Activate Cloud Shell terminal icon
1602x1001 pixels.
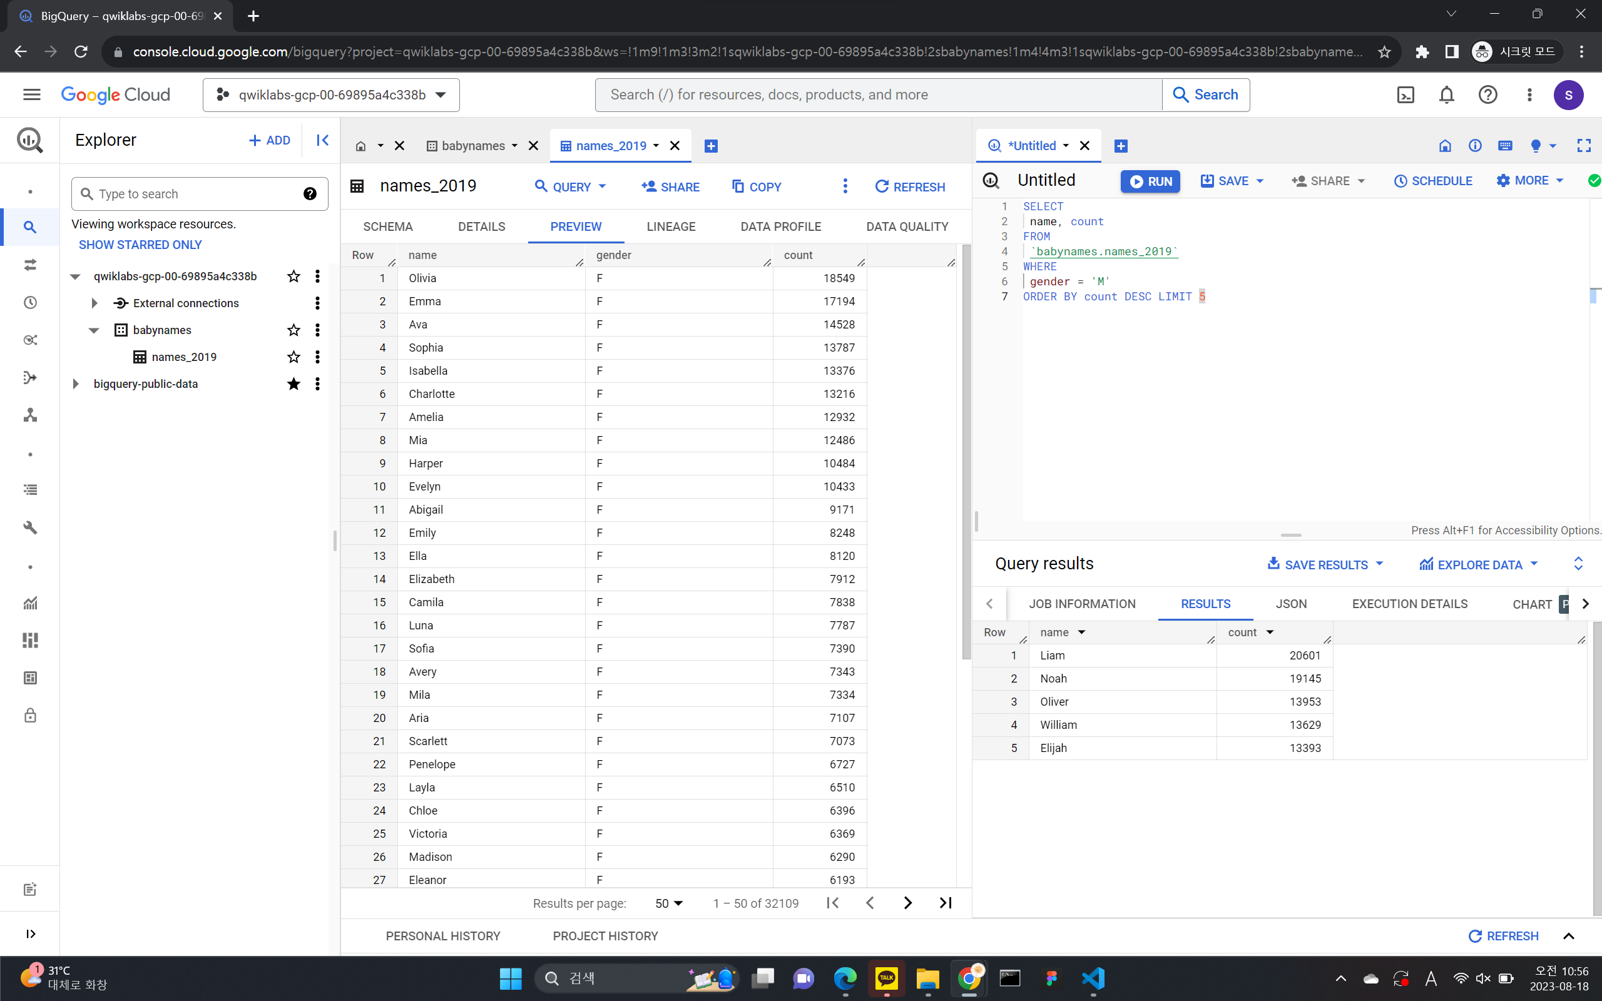pos(1406,94)
